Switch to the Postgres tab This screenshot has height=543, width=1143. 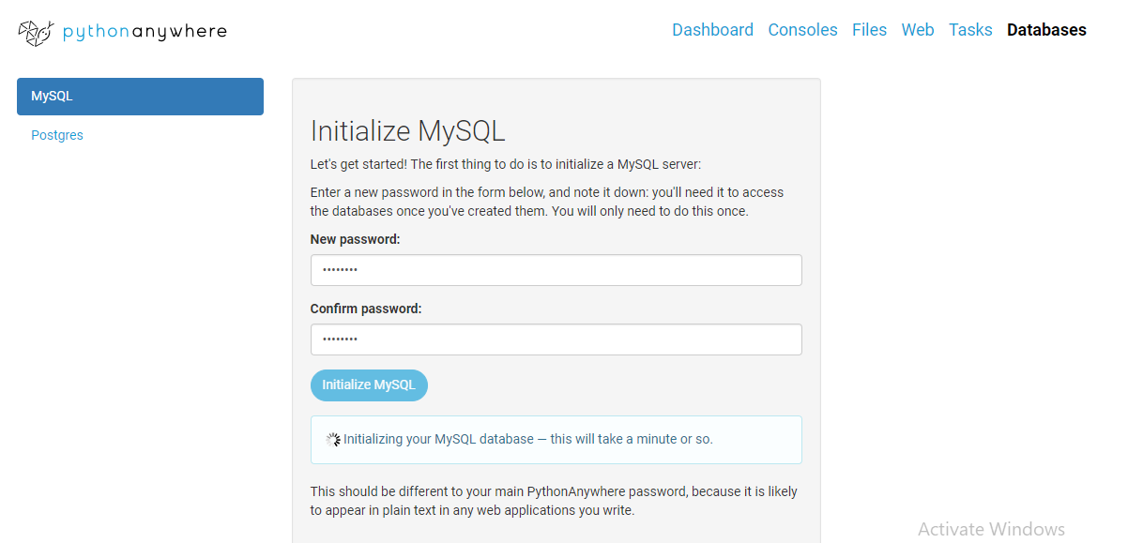57,135
